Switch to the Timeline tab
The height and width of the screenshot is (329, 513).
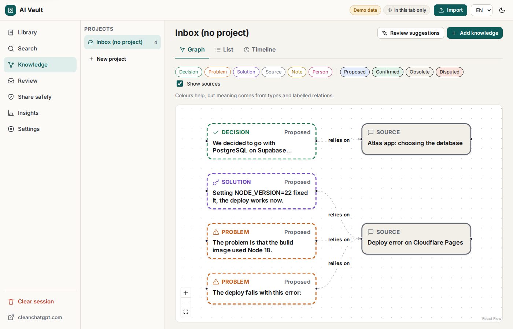point(260,50)
